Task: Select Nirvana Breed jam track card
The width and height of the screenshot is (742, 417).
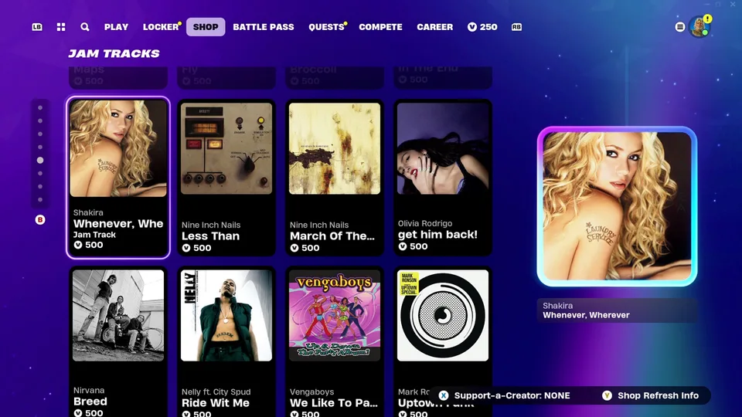Action: 118,342
